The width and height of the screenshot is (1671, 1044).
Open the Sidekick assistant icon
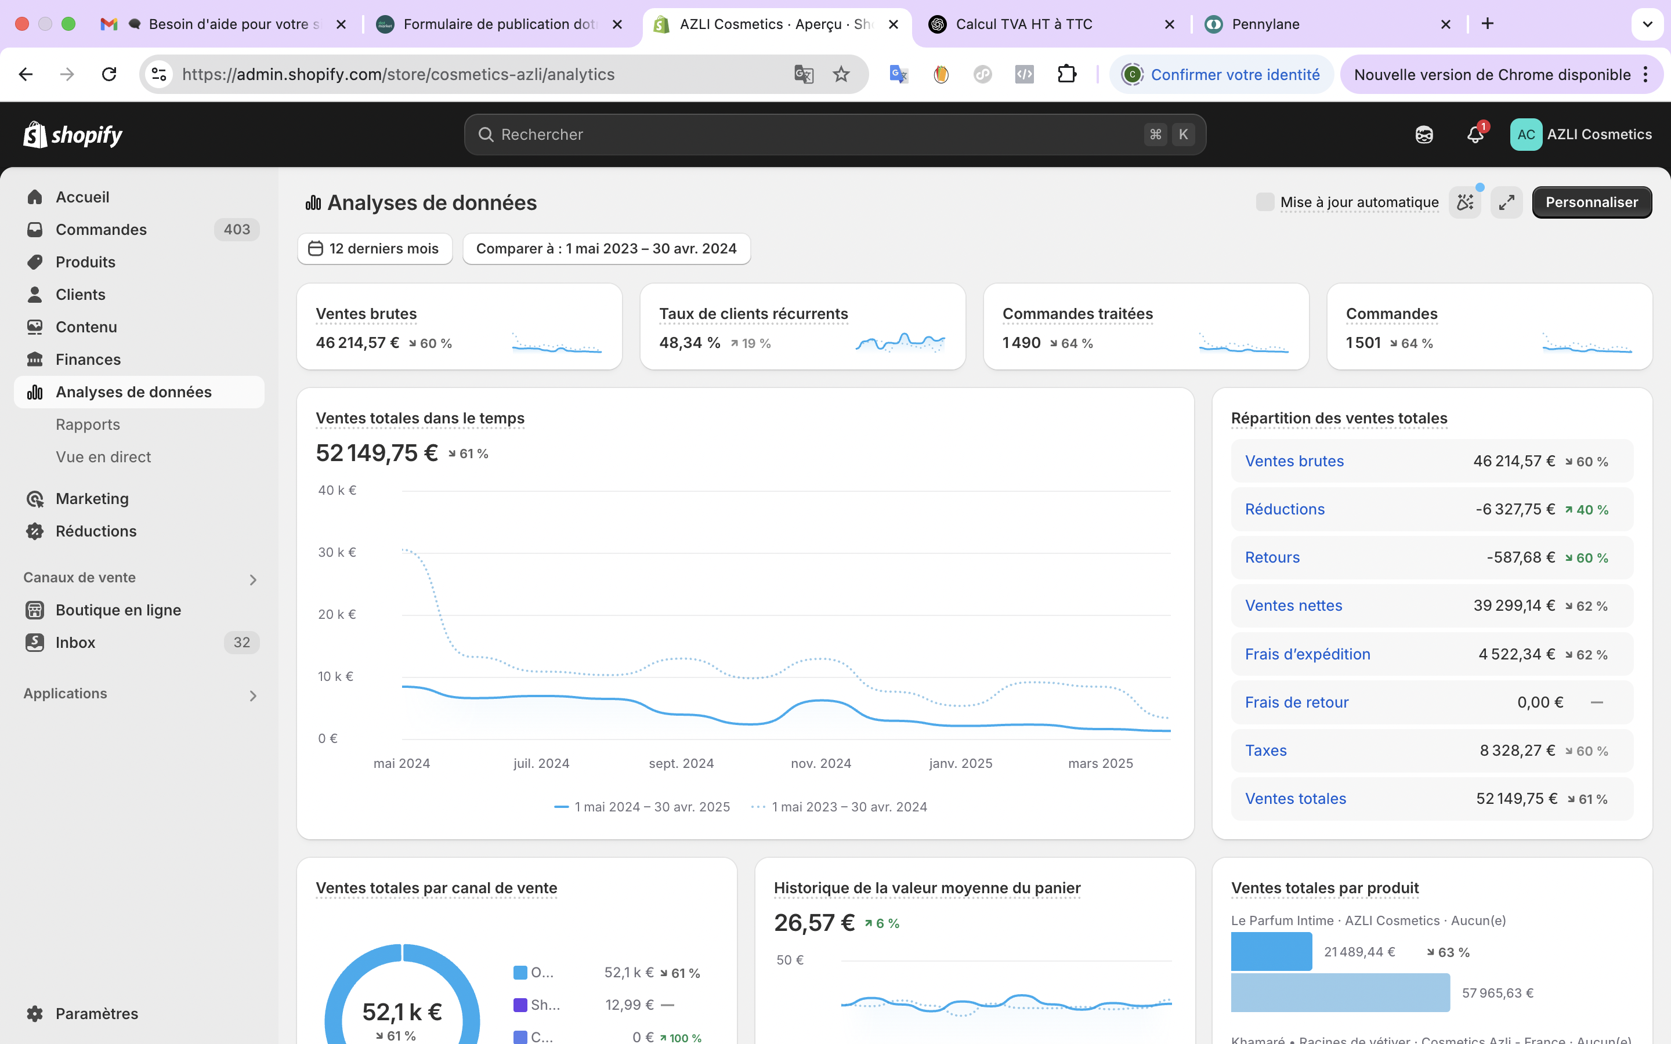tap(1424, 135)
